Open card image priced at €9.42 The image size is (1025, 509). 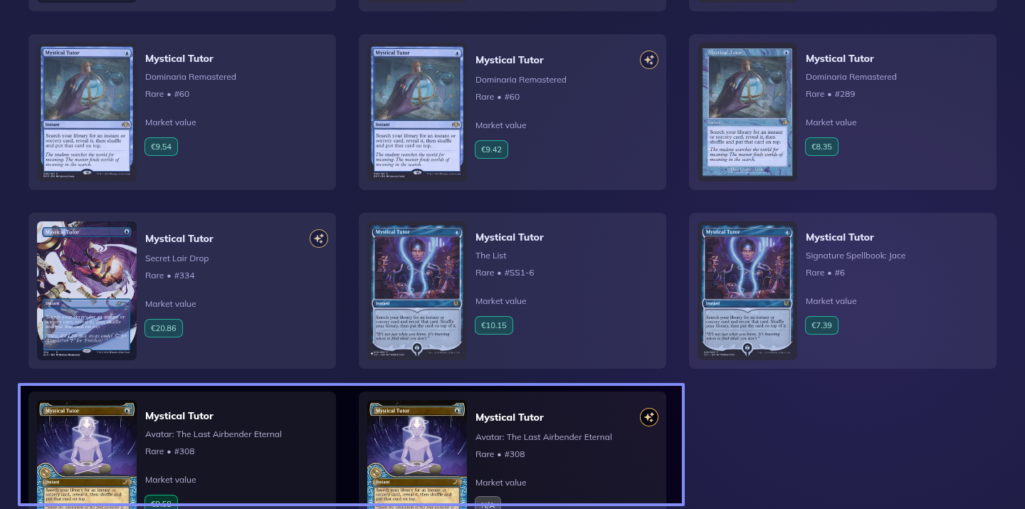click(417, 112)
